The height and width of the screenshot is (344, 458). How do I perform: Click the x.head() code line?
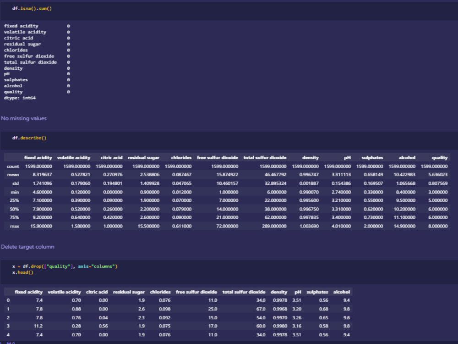(23, 272)
